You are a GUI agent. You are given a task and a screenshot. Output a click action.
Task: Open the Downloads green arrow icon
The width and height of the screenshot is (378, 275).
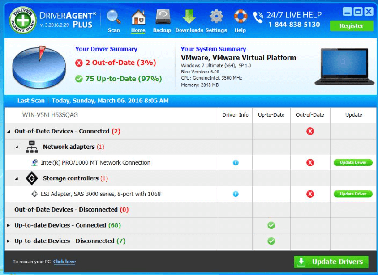click(189, 17)
